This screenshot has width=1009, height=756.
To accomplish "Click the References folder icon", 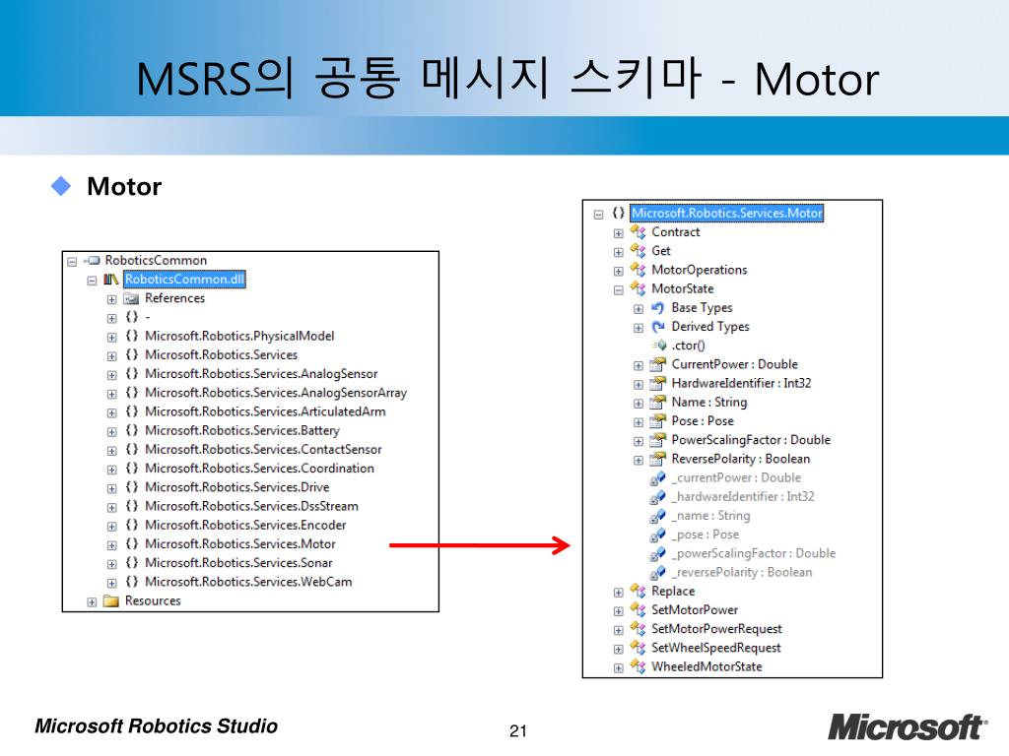I will point(131,298).
